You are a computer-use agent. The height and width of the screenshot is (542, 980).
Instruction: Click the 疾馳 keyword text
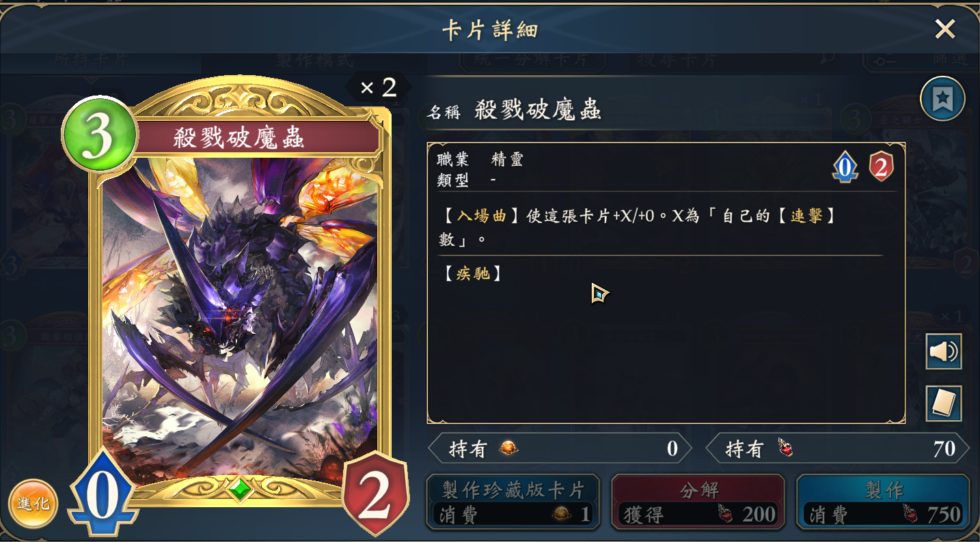point(473,274)
